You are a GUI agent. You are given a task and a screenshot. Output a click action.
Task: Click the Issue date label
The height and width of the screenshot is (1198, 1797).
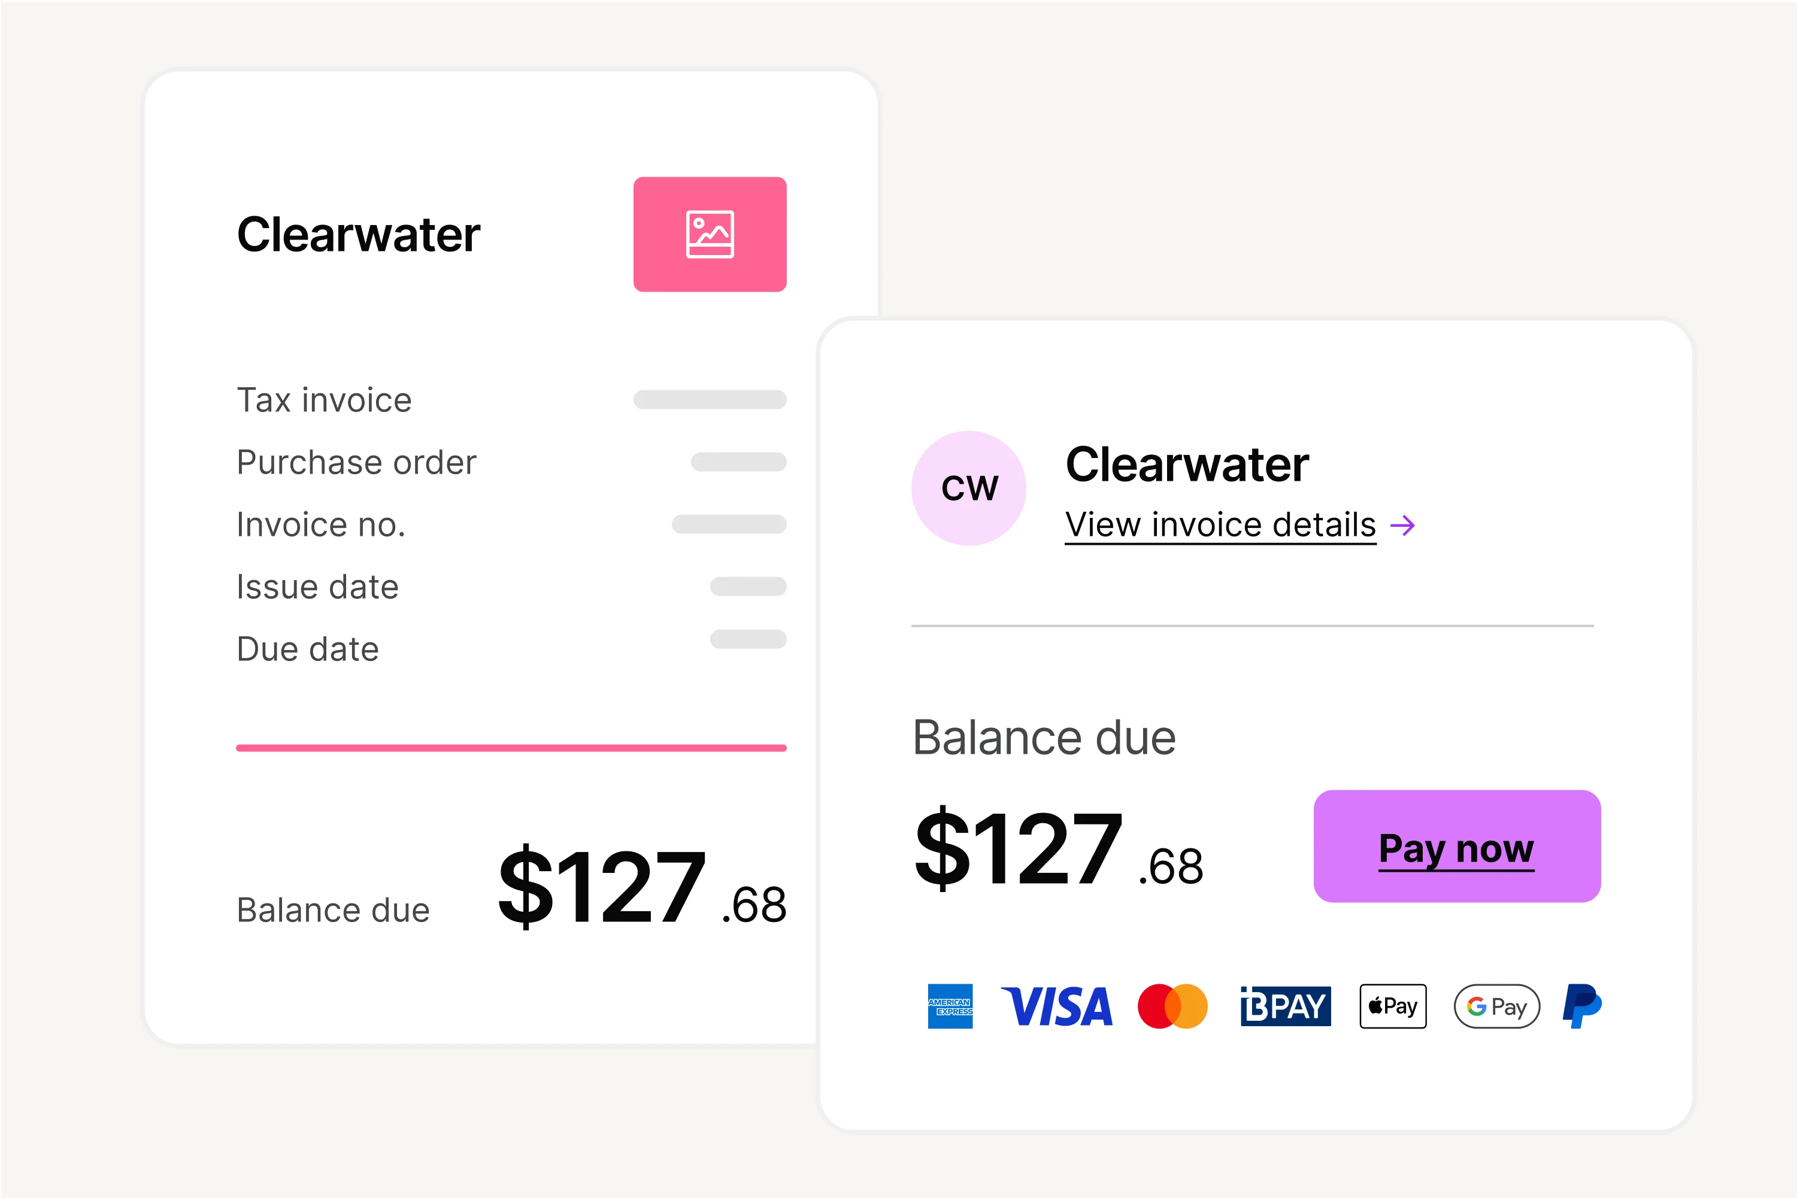click(x=317, y=587)
